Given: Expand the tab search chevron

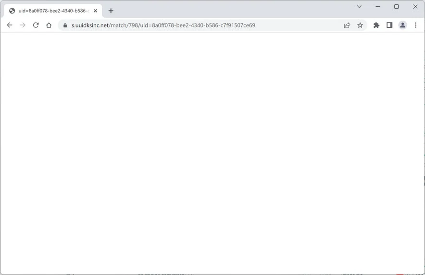Looking at the screenshot, I should tap(359, 7).
